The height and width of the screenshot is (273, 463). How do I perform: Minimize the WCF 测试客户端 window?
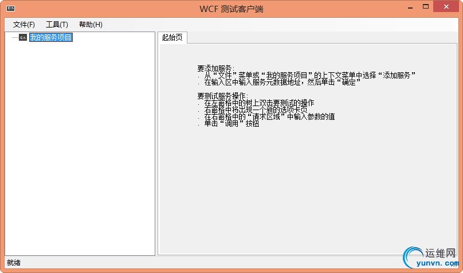click(410, 7)
